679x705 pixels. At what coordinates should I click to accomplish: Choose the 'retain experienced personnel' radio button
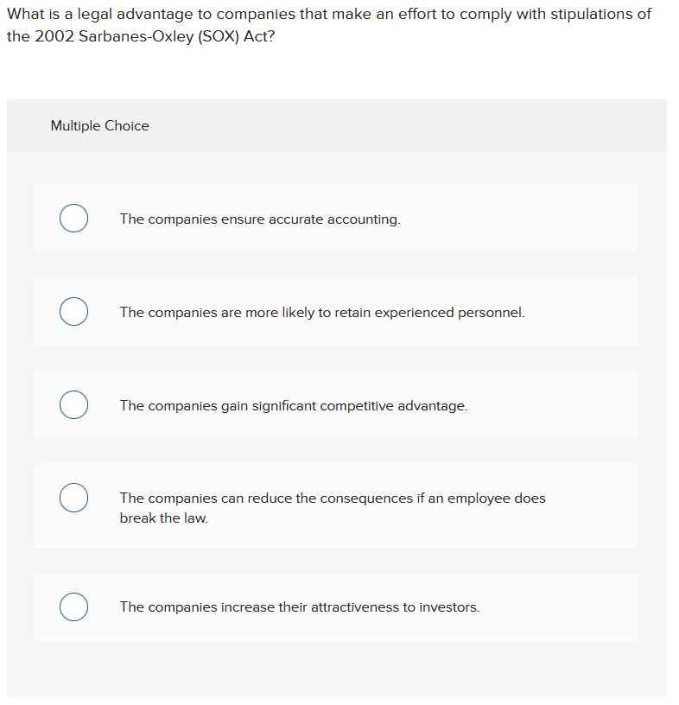(73, 312)
